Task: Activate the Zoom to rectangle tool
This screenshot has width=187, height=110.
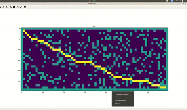Action: 14,7
